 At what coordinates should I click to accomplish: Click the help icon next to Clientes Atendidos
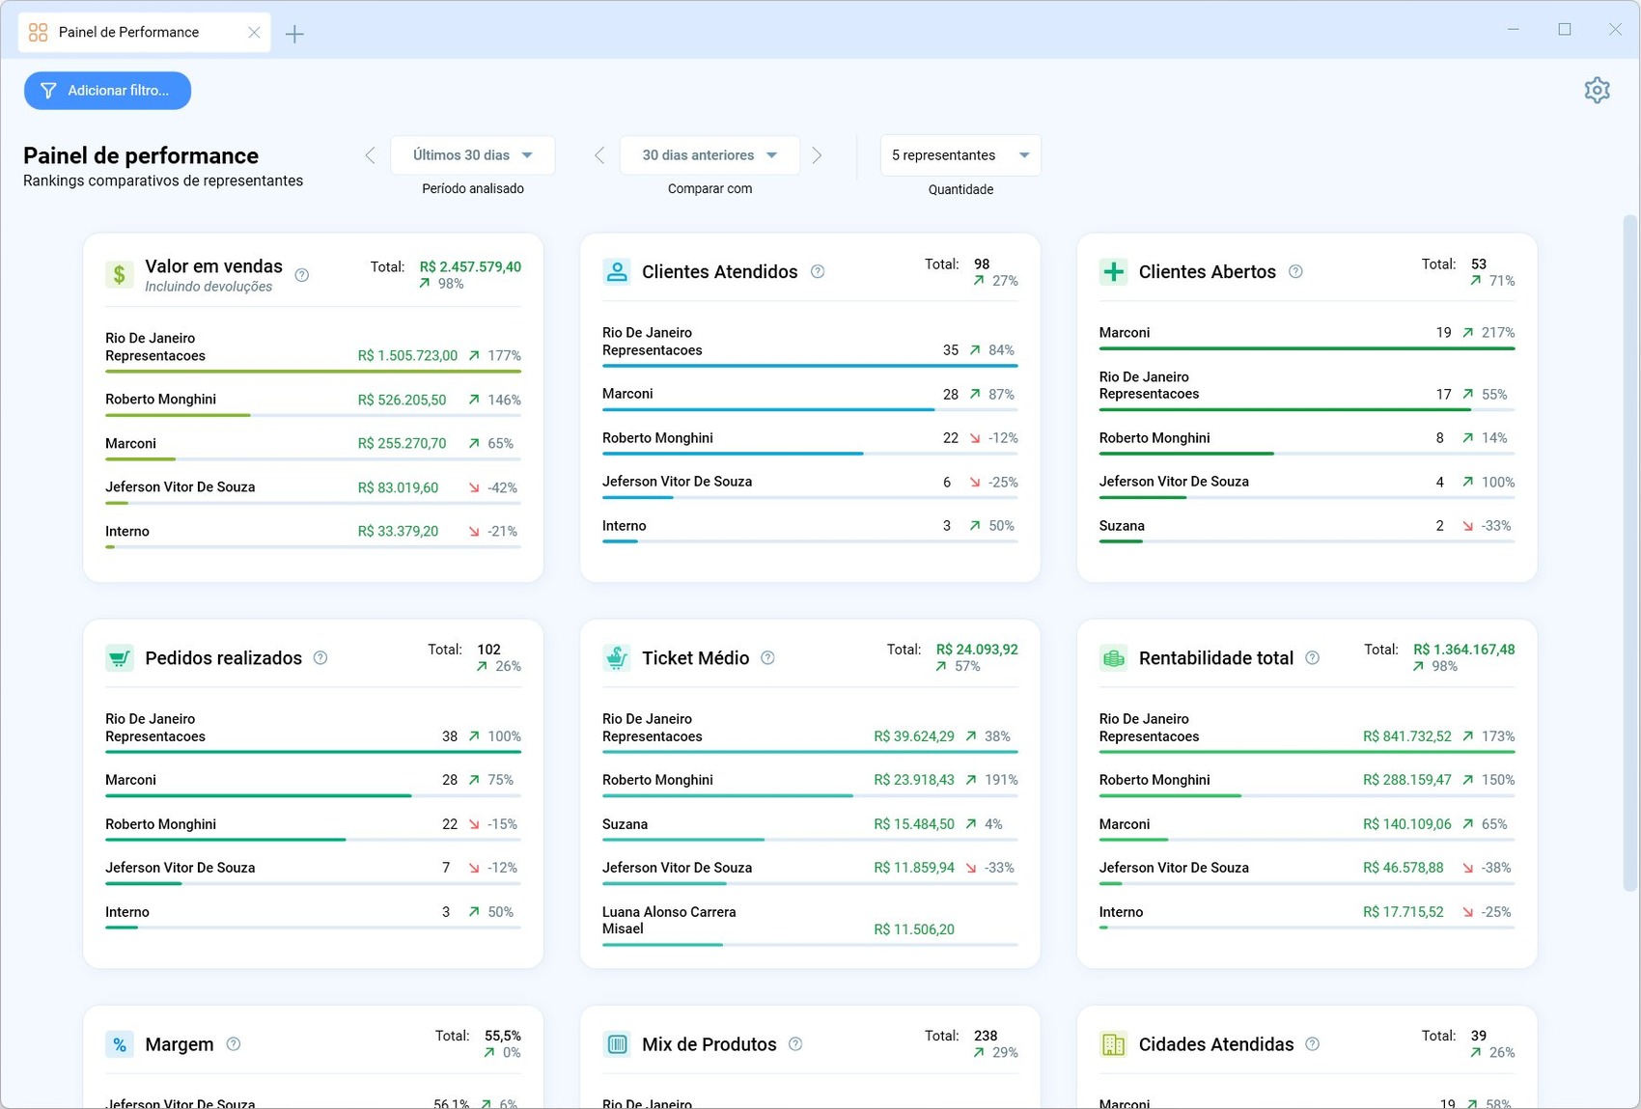click(x=818, y=271)
